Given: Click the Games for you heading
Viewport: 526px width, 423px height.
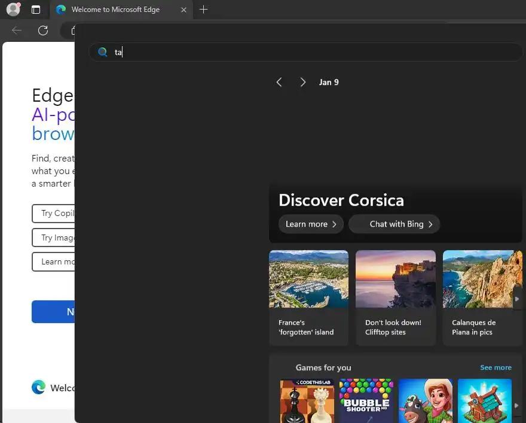Looking at the screenshot, I should [323, 367].
